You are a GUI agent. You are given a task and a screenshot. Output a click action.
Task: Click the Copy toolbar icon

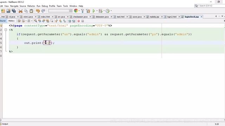click(x=26, y=11)
